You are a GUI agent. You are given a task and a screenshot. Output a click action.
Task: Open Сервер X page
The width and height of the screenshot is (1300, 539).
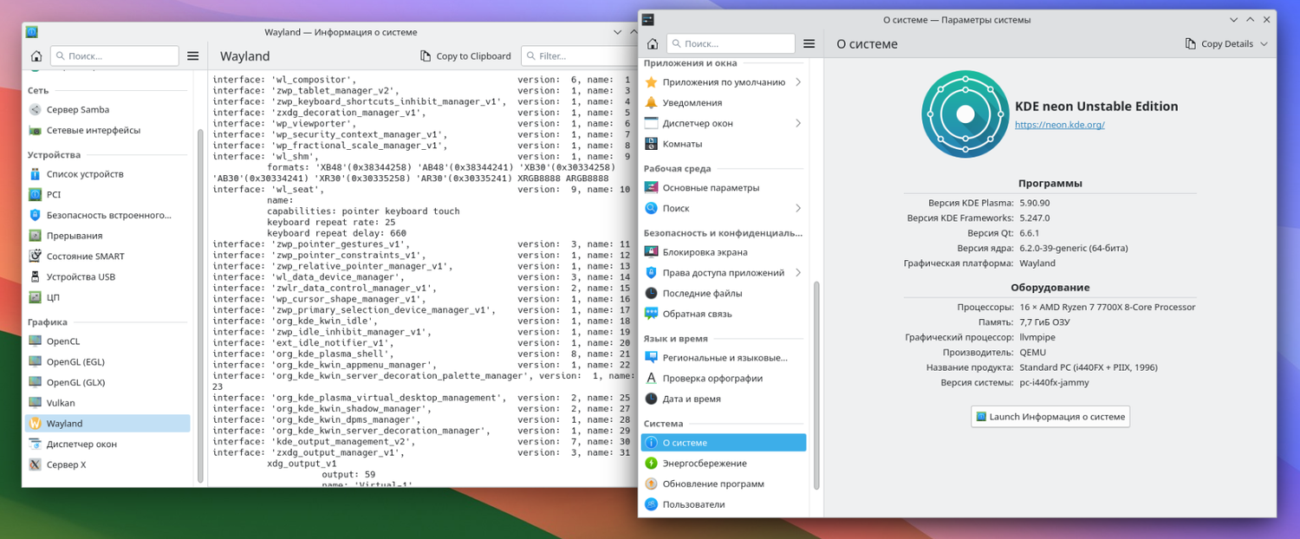click(x=107, y=464)
